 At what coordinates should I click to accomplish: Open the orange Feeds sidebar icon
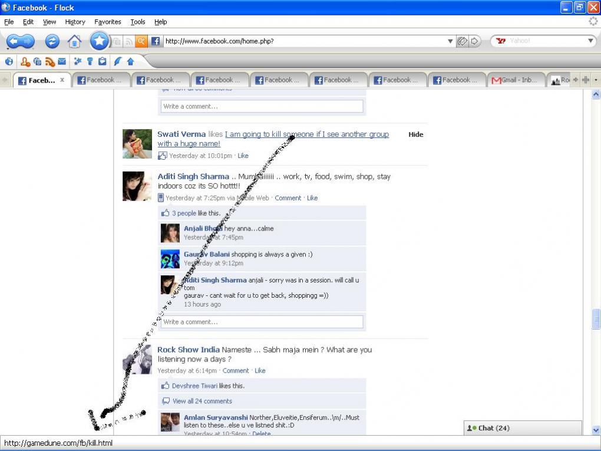(50, 61)
